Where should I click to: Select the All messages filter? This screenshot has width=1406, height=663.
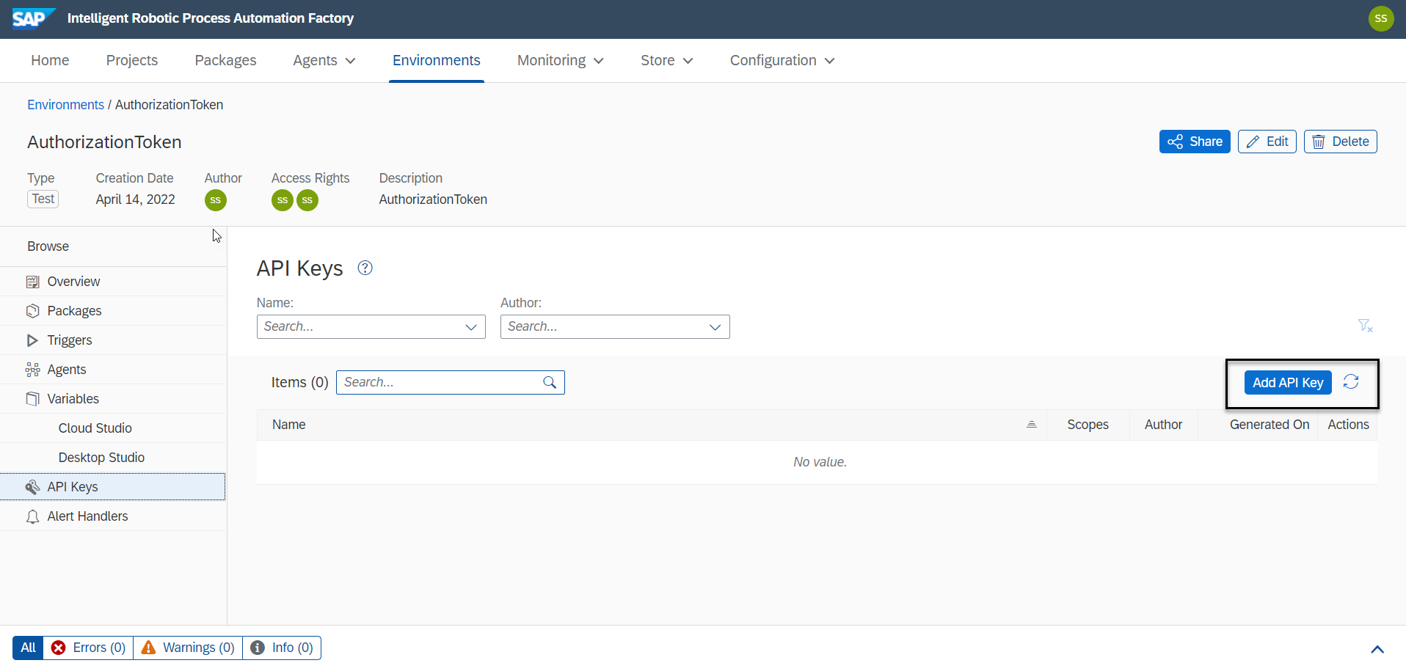pyautogui.click(x=28, y=648)
